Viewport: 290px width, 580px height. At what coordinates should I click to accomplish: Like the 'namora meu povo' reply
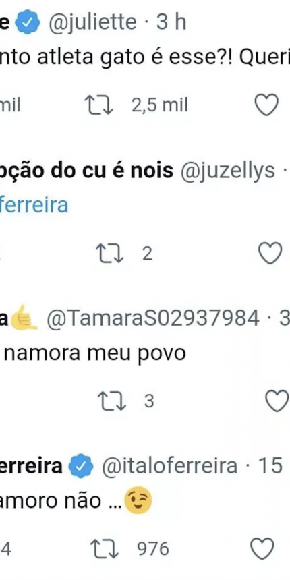[277, 401]
